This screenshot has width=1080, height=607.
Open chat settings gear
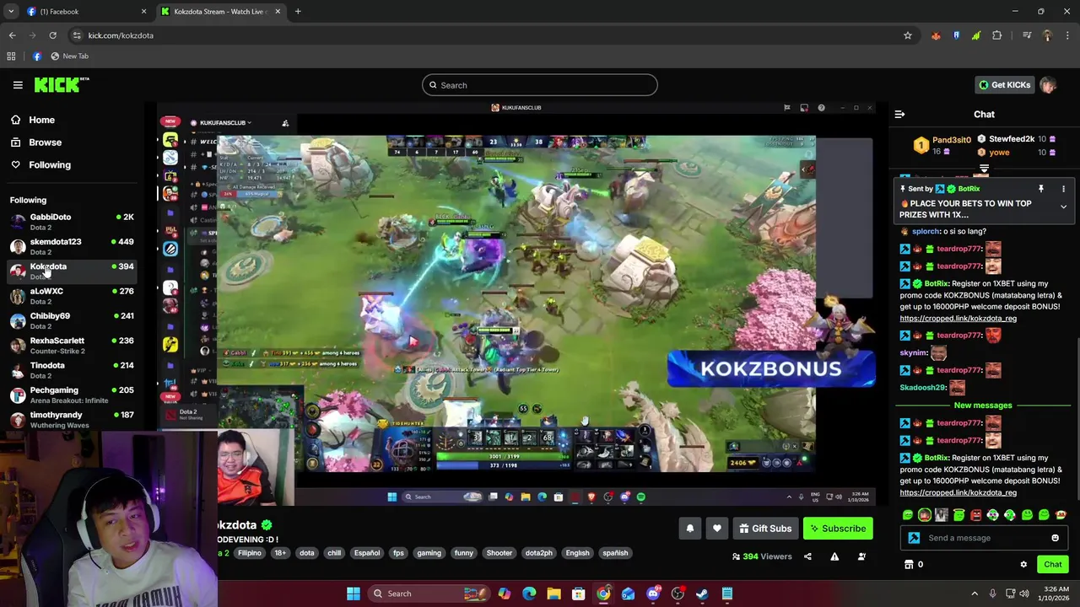coord(1023,565)
